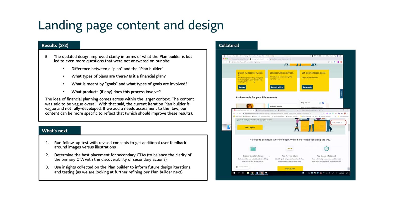
Task: Click the 'Connect with us' button
Action: click(x=277, y=87)
